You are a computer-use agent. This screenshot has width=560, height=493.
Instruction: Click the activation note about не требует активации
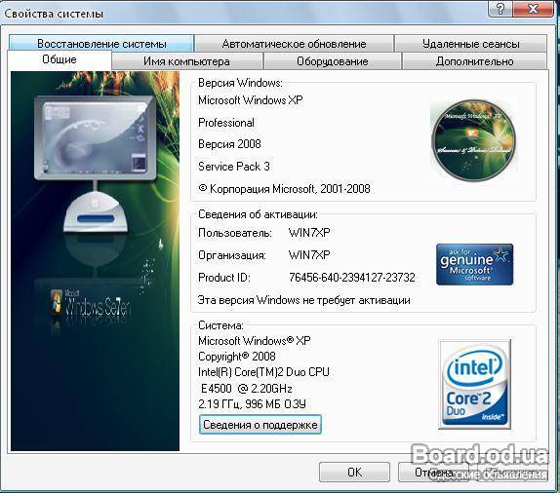[x=304, y=300]
